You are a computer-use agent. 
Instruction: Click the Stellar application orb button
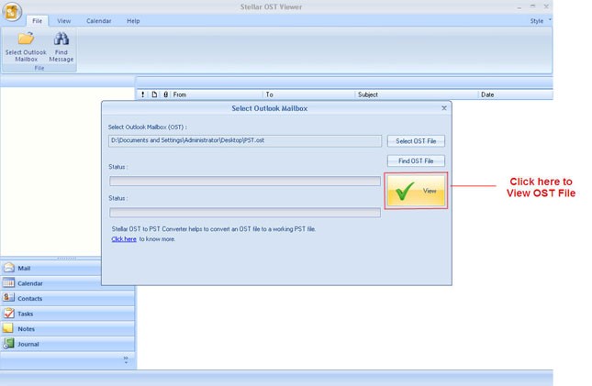tap(12, 11)
